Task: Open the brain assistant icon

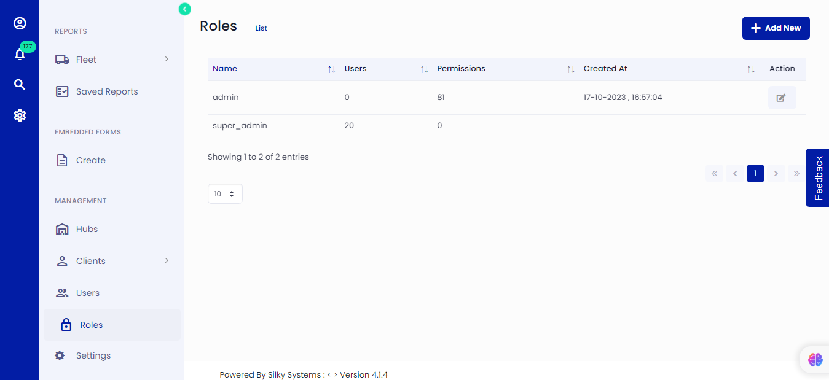Action: [x=815, y=360]
